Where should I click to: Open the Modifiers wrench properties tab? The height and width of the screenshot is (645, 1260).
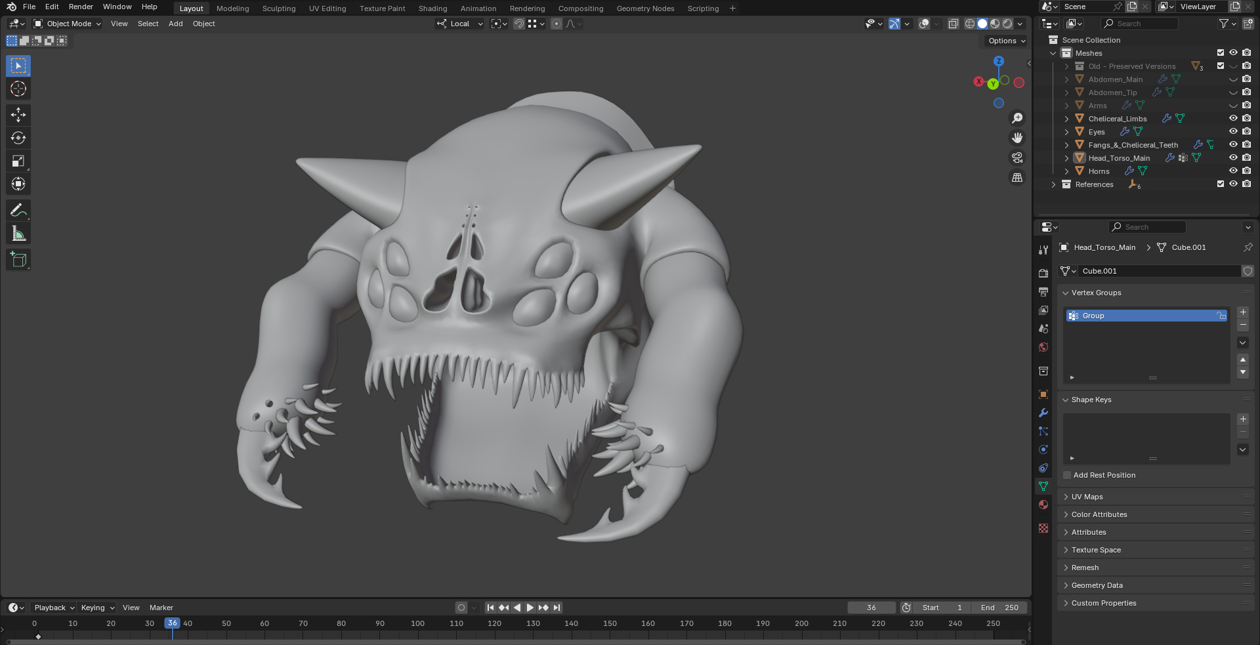(x=1043, y=413)
